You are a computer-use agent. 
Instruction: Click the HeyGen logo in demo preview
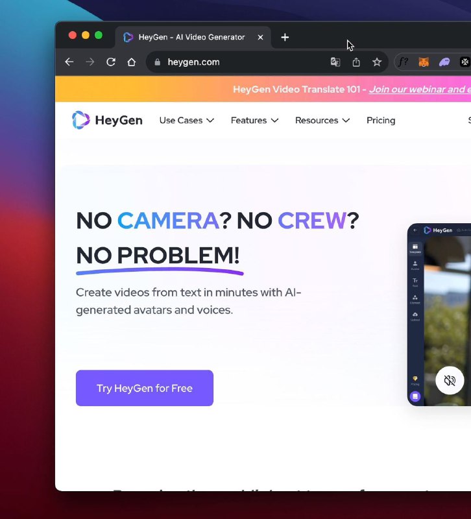tap(438, 230)
